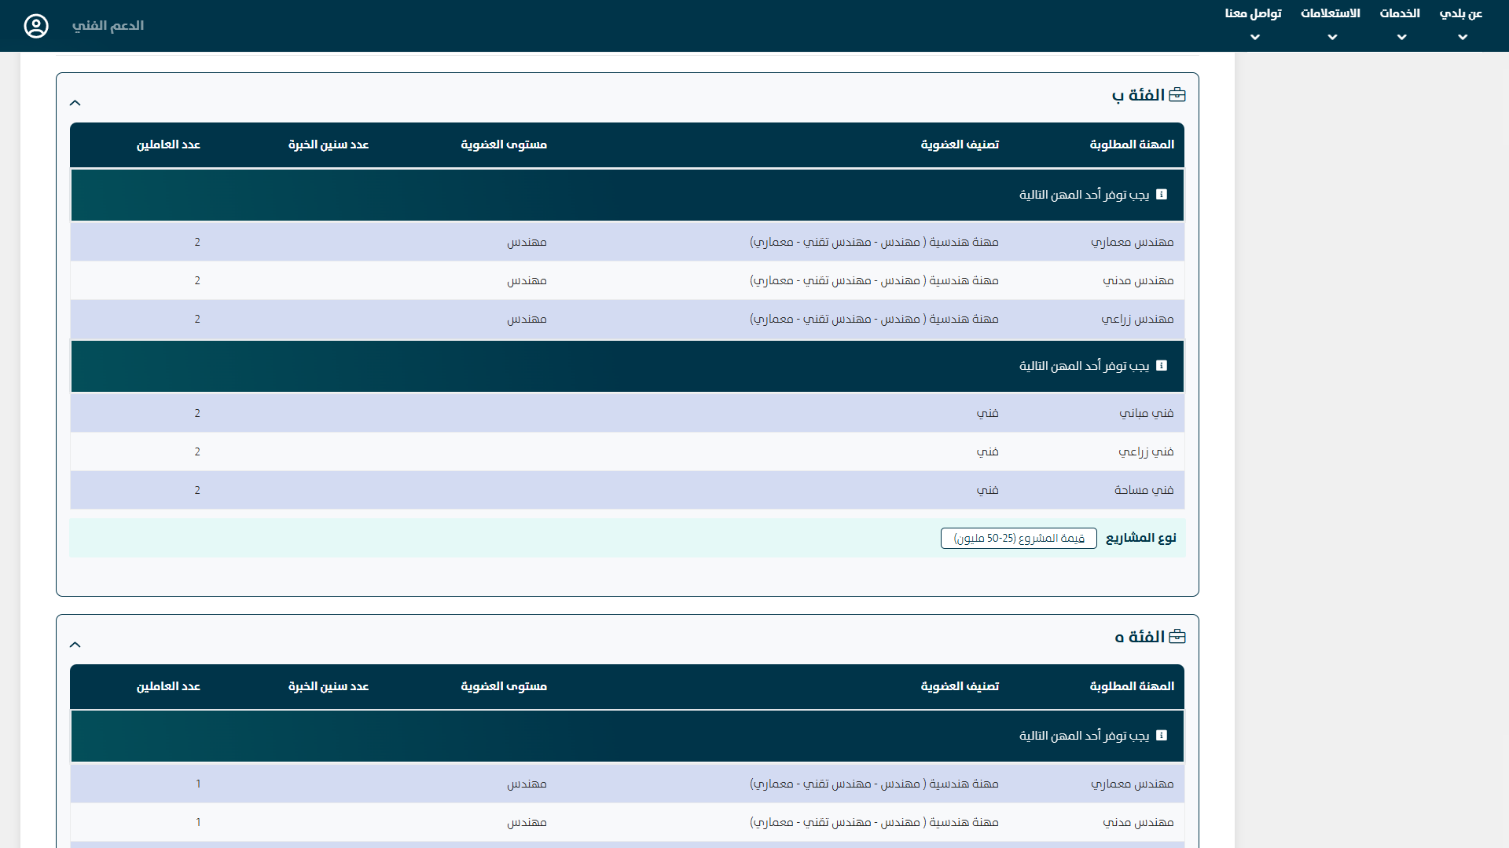Screen dimensions: 1509x848
Task: Click the نوع المشاريع label
Action: pos(1141,538)
